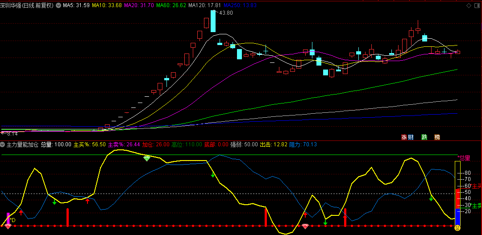Click the green diamond marker on the yellow line
The image size is (482, 235).
pos(147,158)
